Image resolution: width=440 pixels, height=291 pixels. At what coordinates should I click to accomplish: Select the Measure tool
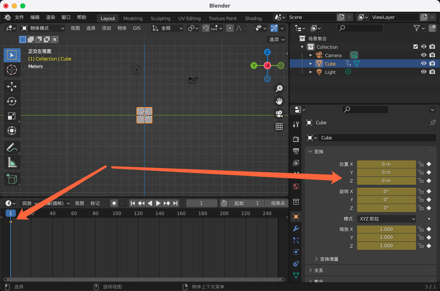coord(12,162)
